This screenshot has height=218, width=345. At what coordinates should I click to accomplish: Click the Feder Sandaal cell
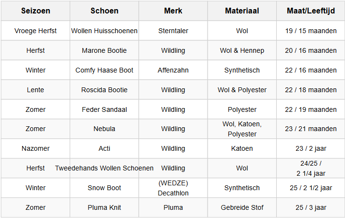point(104,109)
